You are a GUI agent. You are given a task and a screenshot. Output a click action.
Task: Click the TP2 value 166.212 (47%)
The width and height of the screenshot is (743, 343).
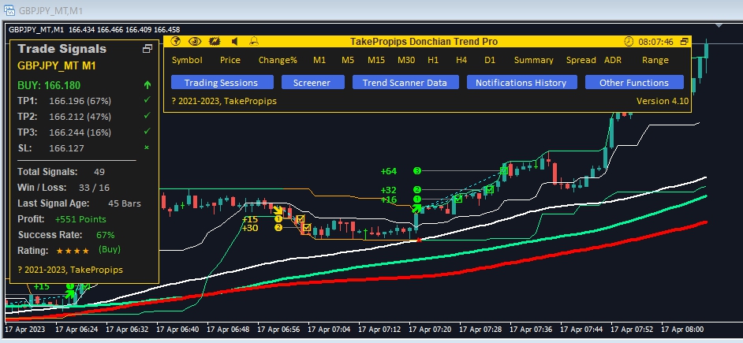[80, 116]
